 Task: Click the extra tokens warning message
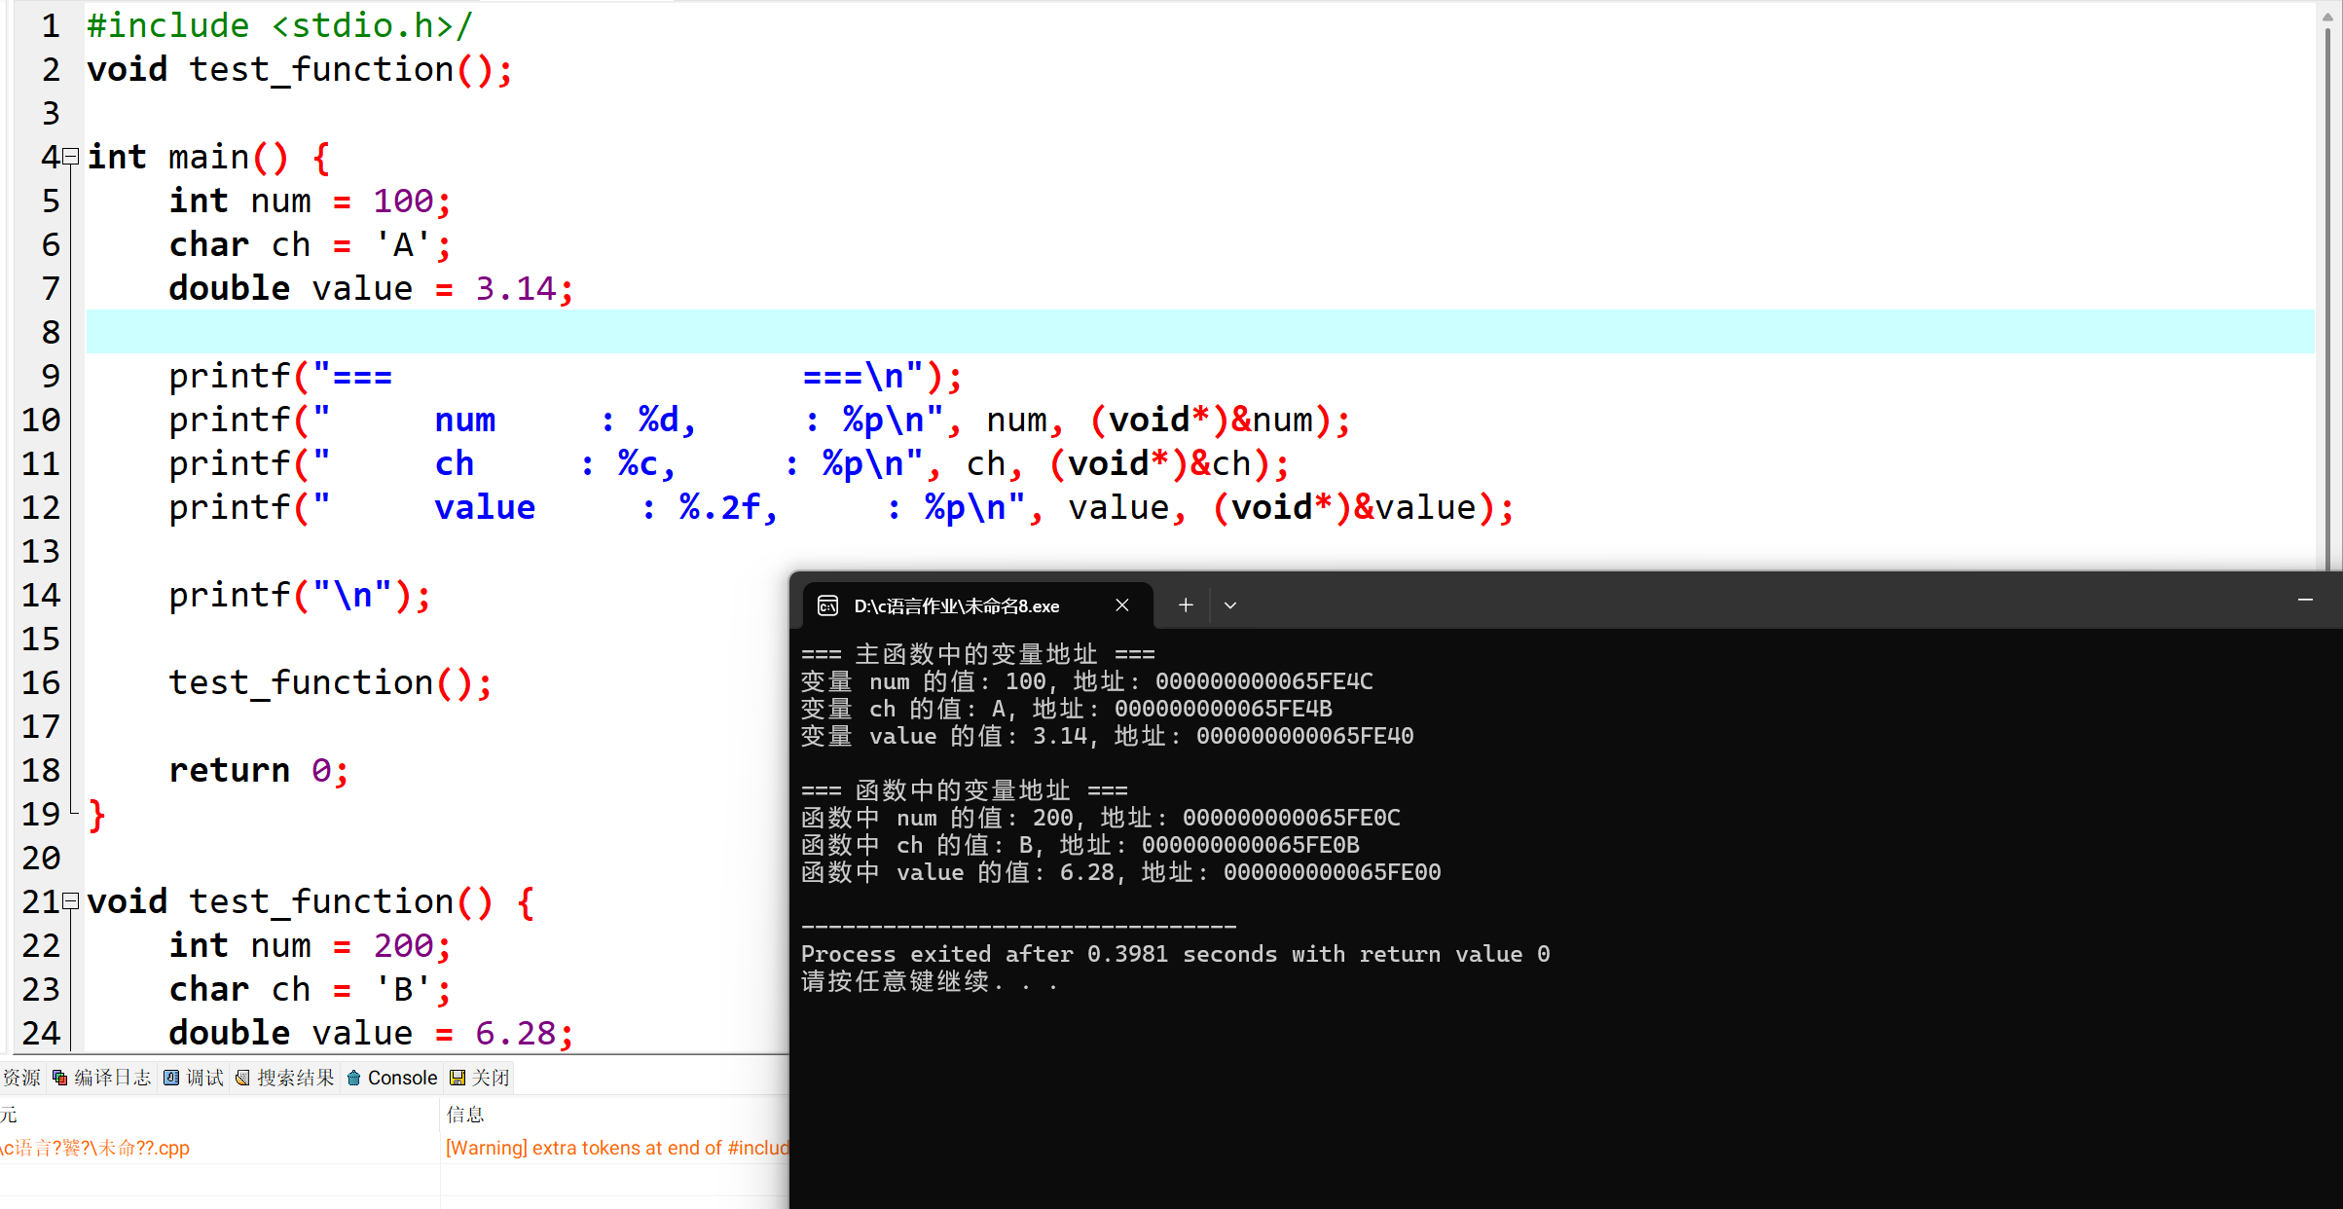pyautogui.click(x=617, y=1148)
